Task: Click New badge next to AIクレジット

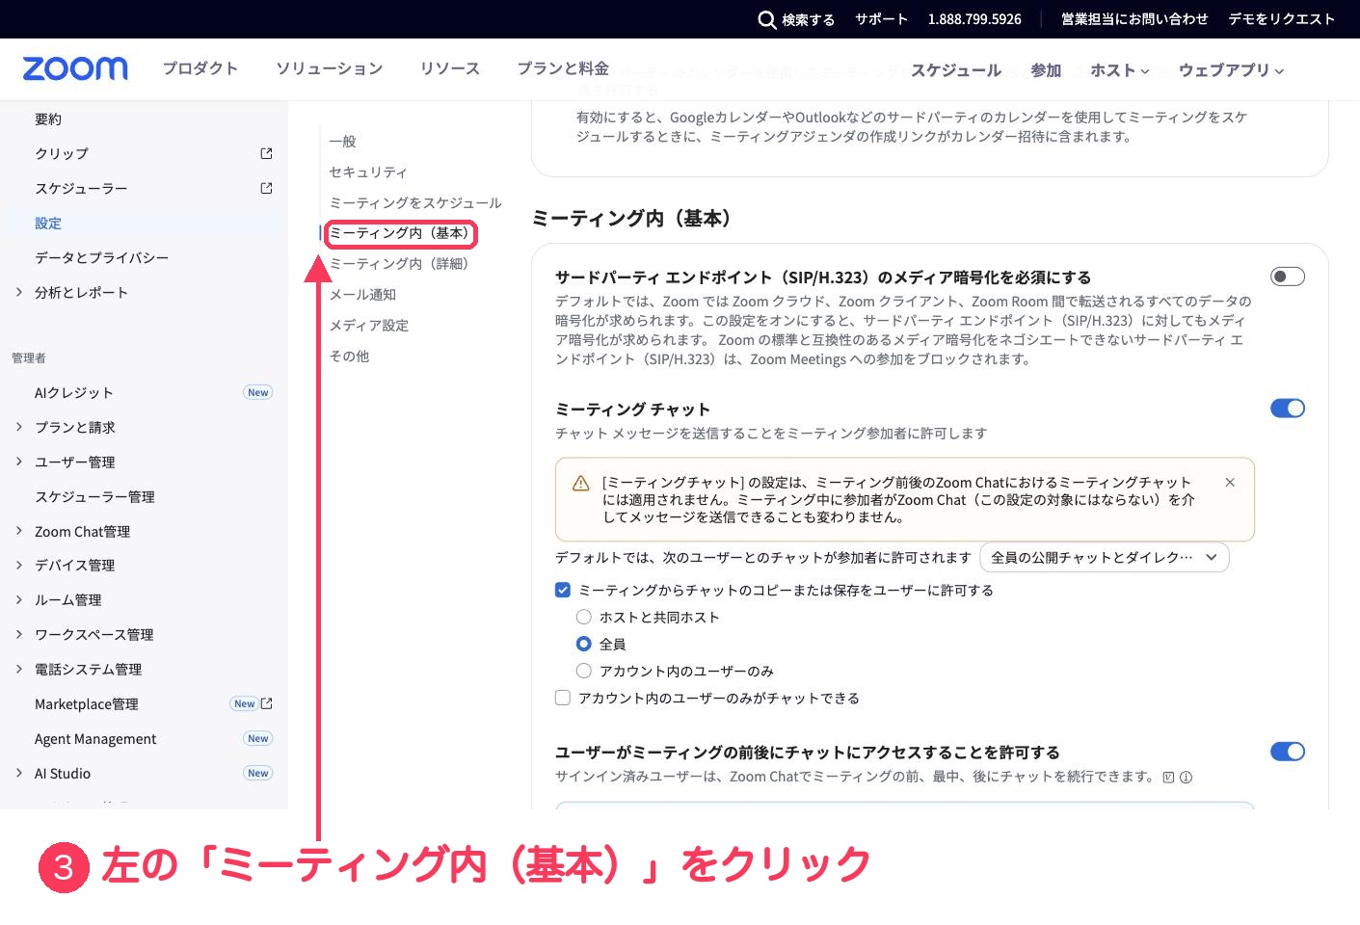Action: pos(258,392)
